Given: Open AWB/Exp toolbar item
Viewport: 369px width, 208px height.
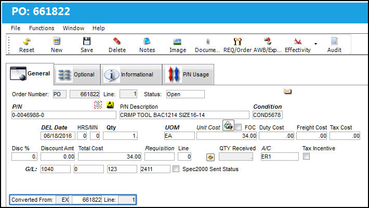Looking at the screenshot, I should click(x=268, y=41).
